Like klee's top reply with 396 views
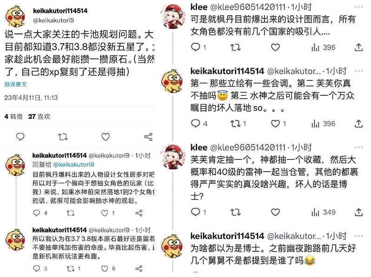Image resolution: width=371 pixels, height=277 pixels. click(275, 47)
